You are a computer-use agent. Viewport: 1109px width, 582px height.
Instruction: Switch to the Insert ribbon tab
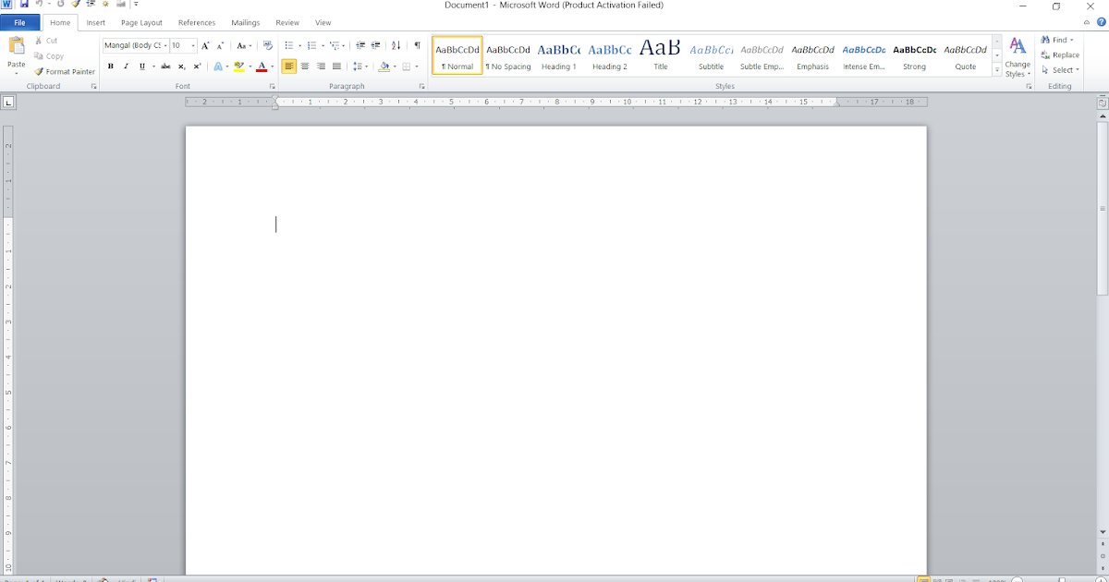(95, 22)
